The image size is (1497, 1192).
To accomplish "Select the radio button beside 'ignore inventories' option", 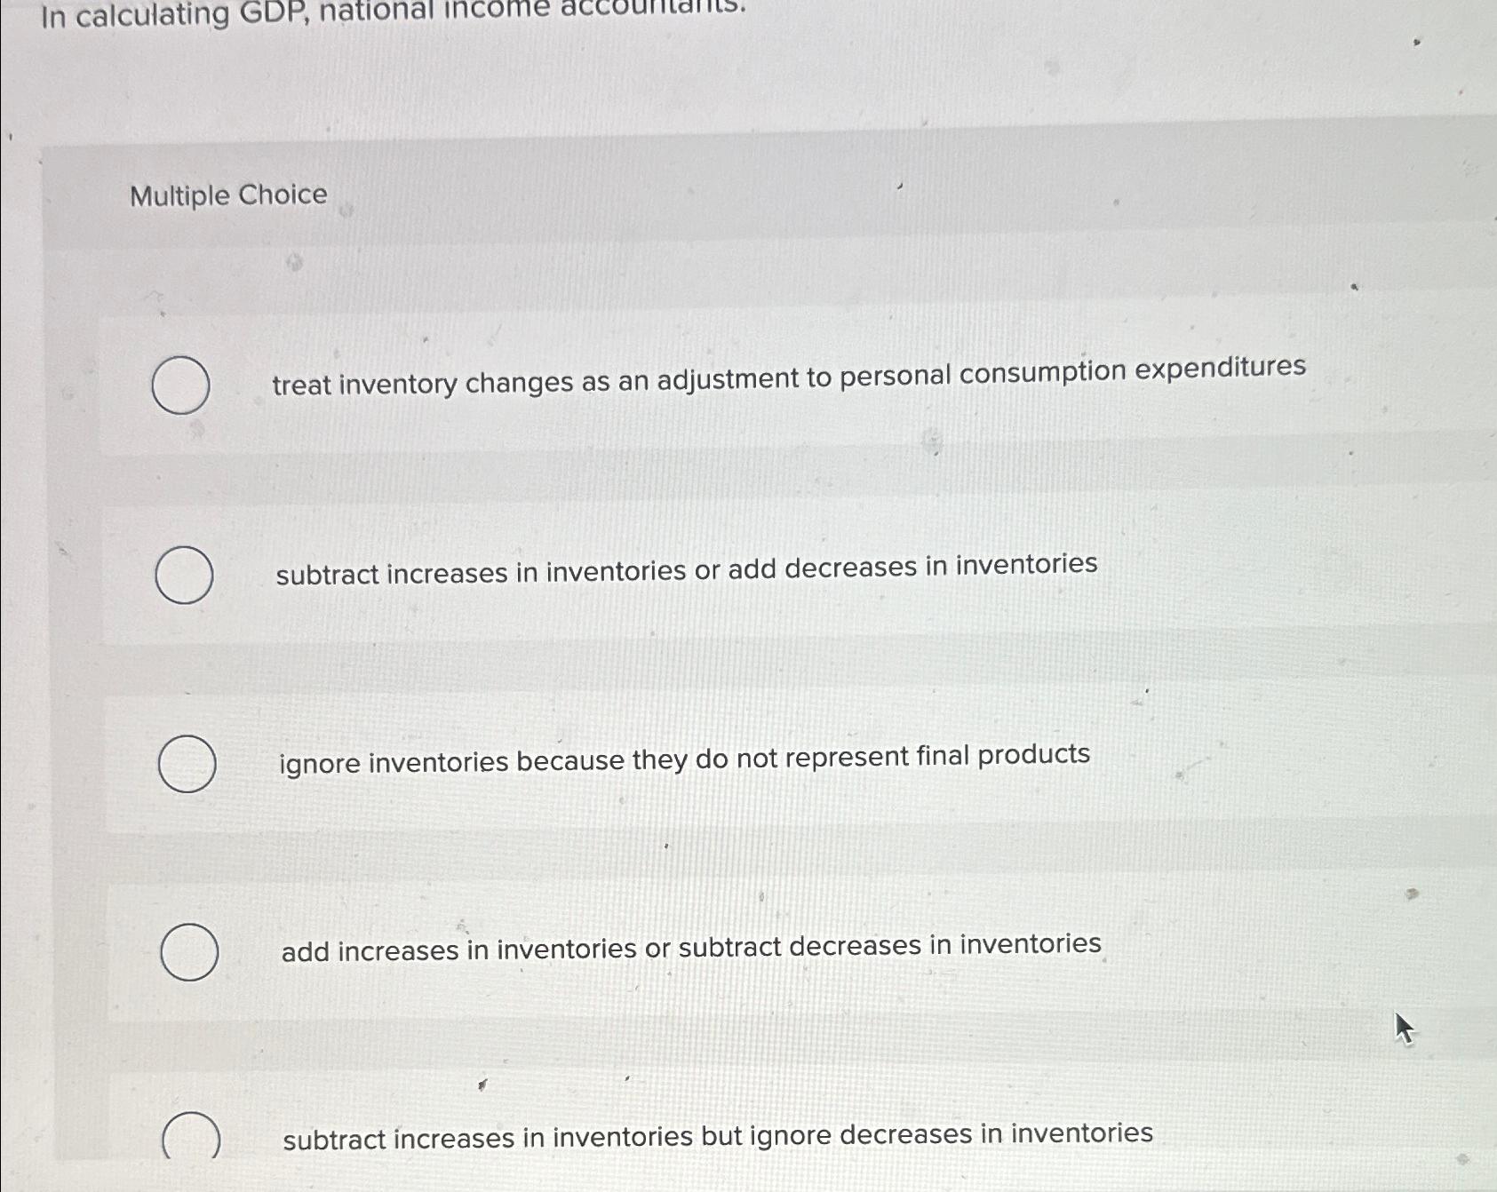I will [x=187, y=764].
